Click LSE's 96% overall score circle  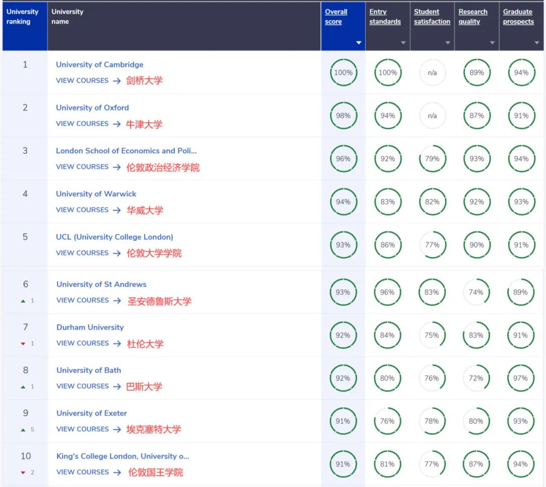343,159
